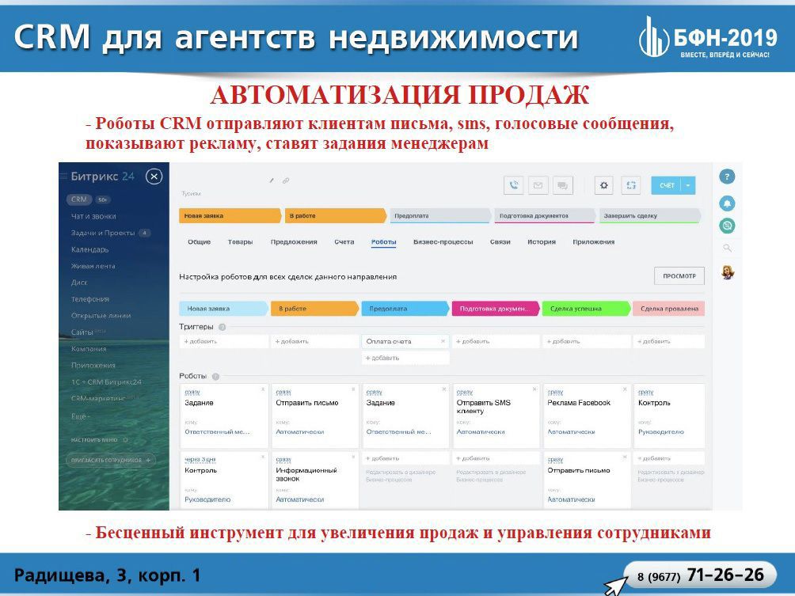Screen dimensions: 795x596
Task: Open Календарь in left menu
Action: (89, 249)
